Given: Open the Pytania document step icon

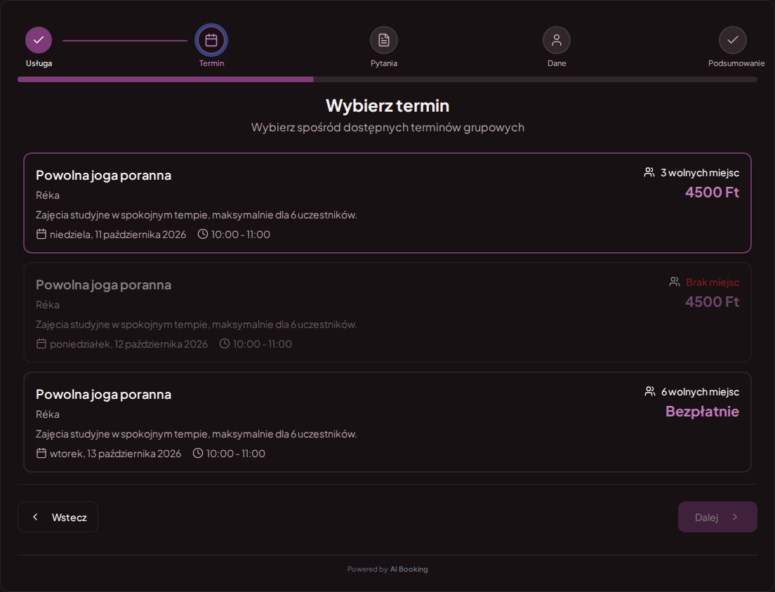Looking at the screenshot, I should [x=384, y=40].
